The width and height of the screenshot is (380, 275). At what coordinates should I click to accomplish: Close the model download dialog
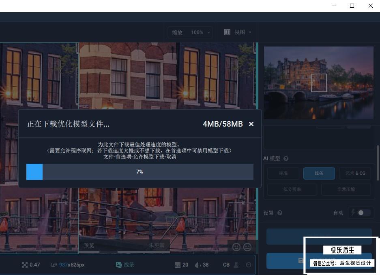pos(251,124)
